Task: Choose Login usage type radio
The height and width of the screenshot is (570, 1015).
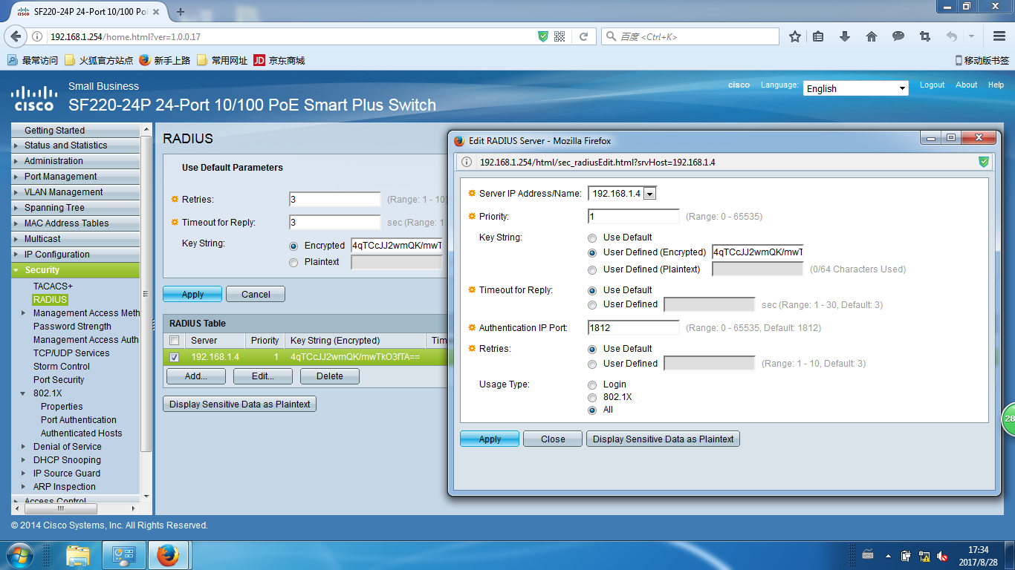Action: pyautogui.click(x=592, y=385)
